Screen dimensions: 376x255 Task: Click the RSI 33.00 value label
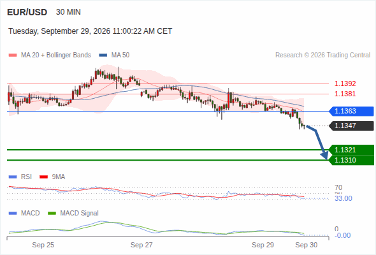pyautogui.click(x=343, y=198)
